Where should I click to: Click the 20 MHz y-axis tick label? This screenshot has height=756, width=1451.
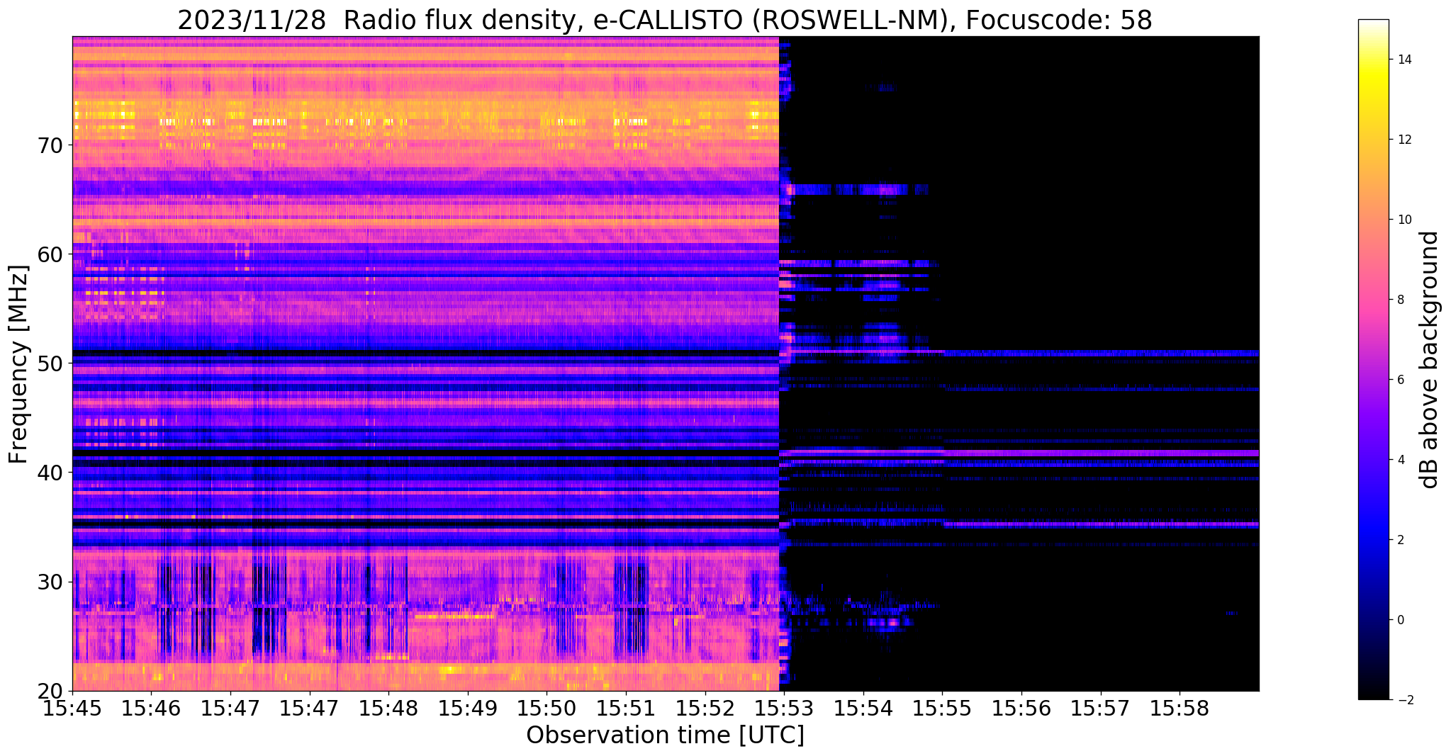click(x=50, y=691)
